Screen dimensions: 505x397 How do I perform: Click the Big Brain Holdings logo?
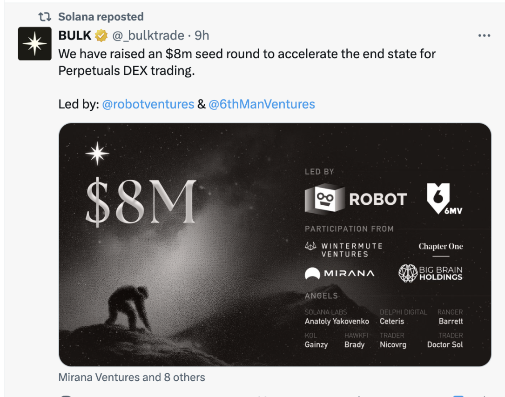[431, 273]
